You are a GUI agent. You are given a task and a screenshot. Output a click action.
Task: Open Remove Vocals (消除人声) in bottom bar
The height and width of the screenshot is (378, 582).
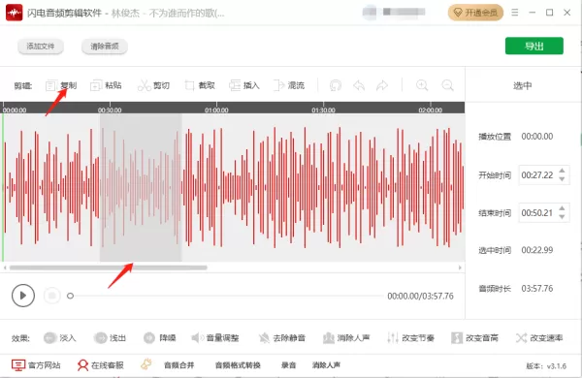point(326,365)
